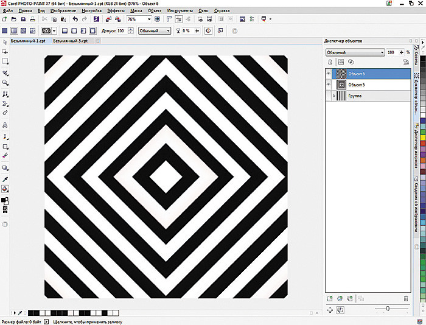Open the Эффекты menu
426x325 pixels.
[x=116, y=10]
